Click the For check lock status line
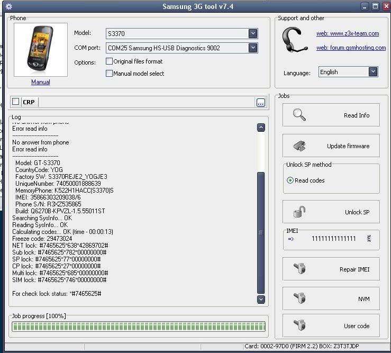 point(57,294)
